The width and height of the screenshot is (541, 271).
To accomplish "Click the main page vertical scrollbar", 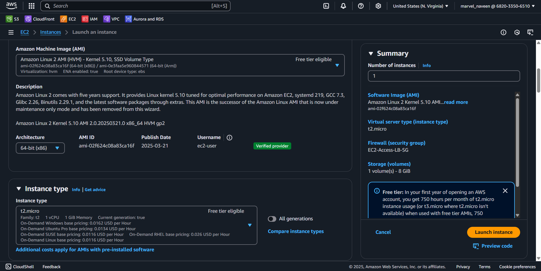I will click(x=538, y=80).
